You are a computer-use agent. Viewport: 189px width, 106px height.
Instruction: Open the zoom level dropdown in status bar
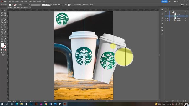pyautogui.click(x=13, y=101)
